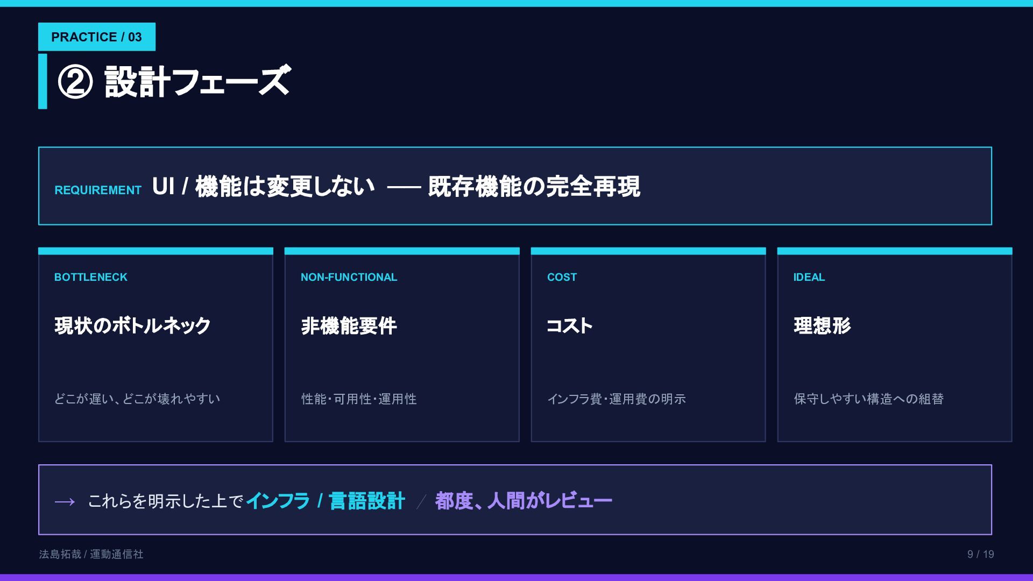Click the インフラ費・運用費の明示 text
This screenshot has width=1033, height=581.
click(617, 399)
